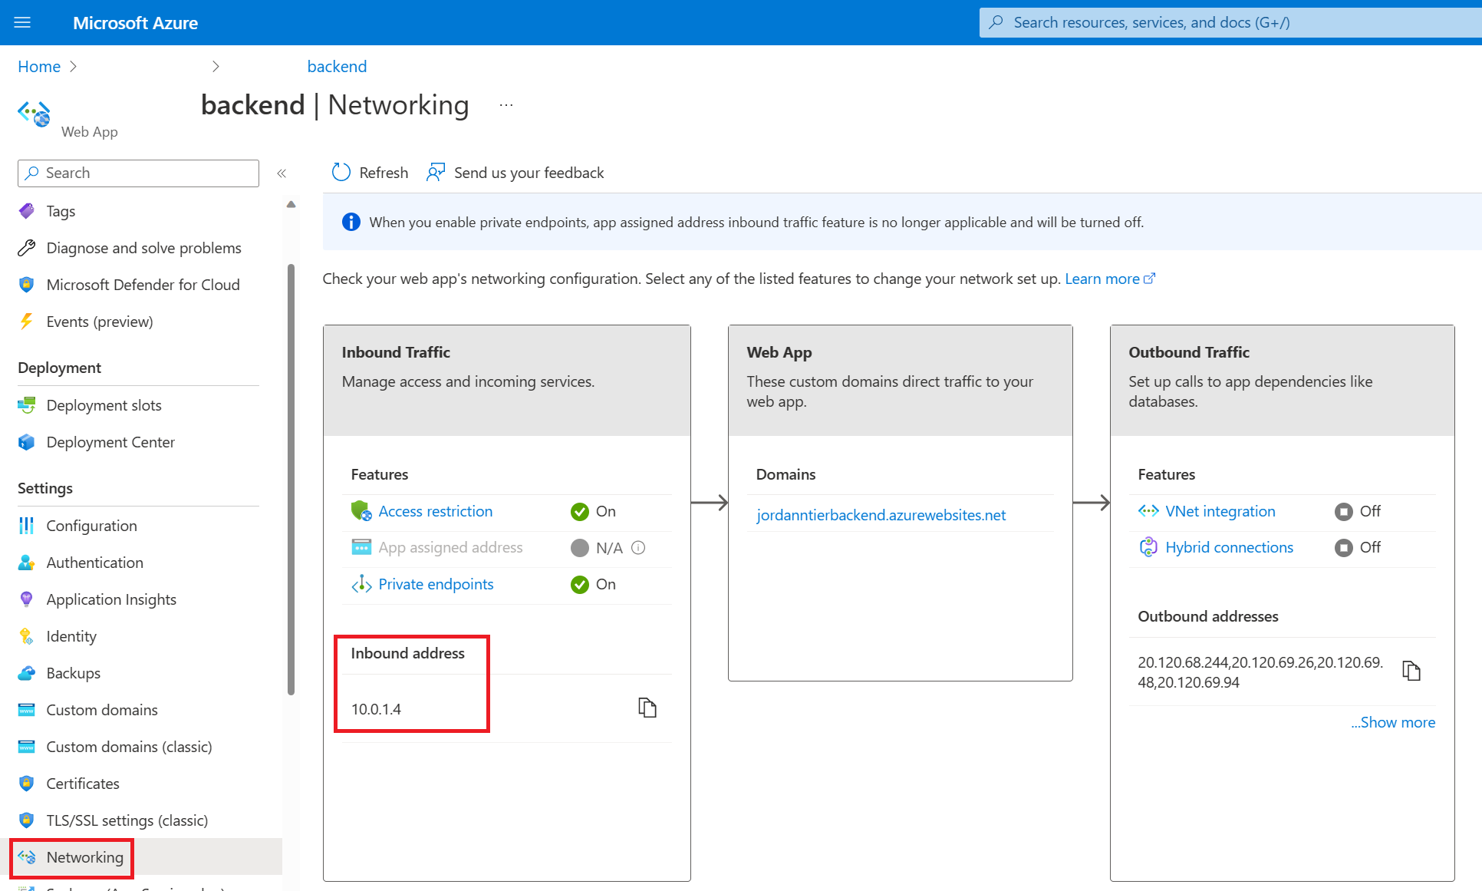Click copy icon for inbound address
Viewport: 1482px width, 891px height.
click(x=647, y=708)
